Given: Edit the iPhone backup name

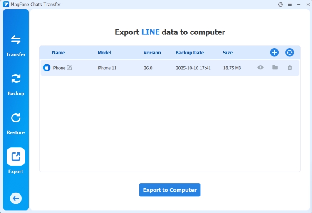Looking at the screenshot, I should click(69, 68).
